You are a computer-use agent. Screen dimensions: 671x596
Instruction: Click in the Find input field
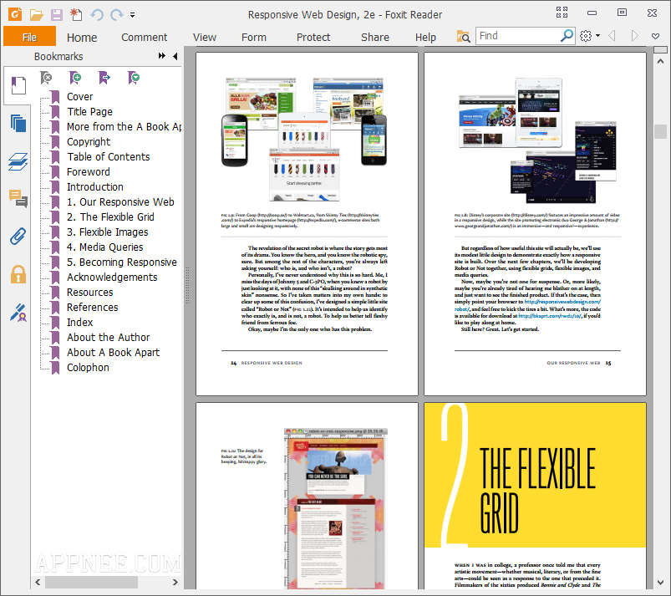(x=518, y=36)
